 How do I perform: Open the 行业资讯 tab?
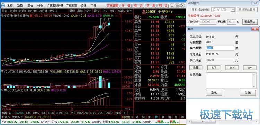tap(44, 117)
